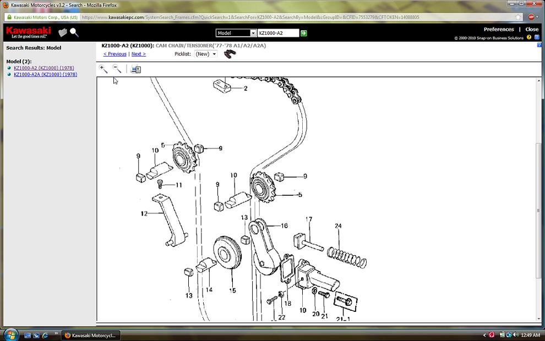Image resolution: width=545 pixels, height=341 pixels.
Task: Launch Internet Explorer from Quick Launch
Action: [x=45, y=335]
